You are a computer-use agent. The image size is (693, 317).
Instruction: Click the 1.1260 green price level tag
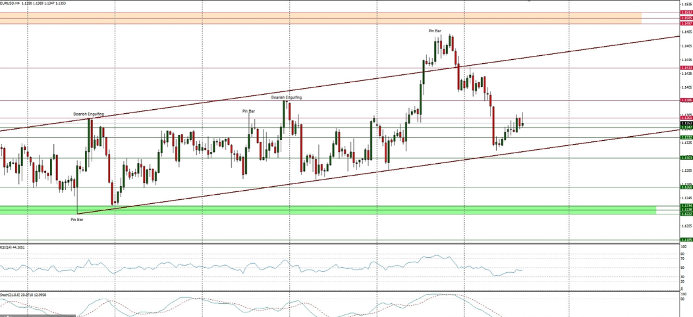point(686,187)
